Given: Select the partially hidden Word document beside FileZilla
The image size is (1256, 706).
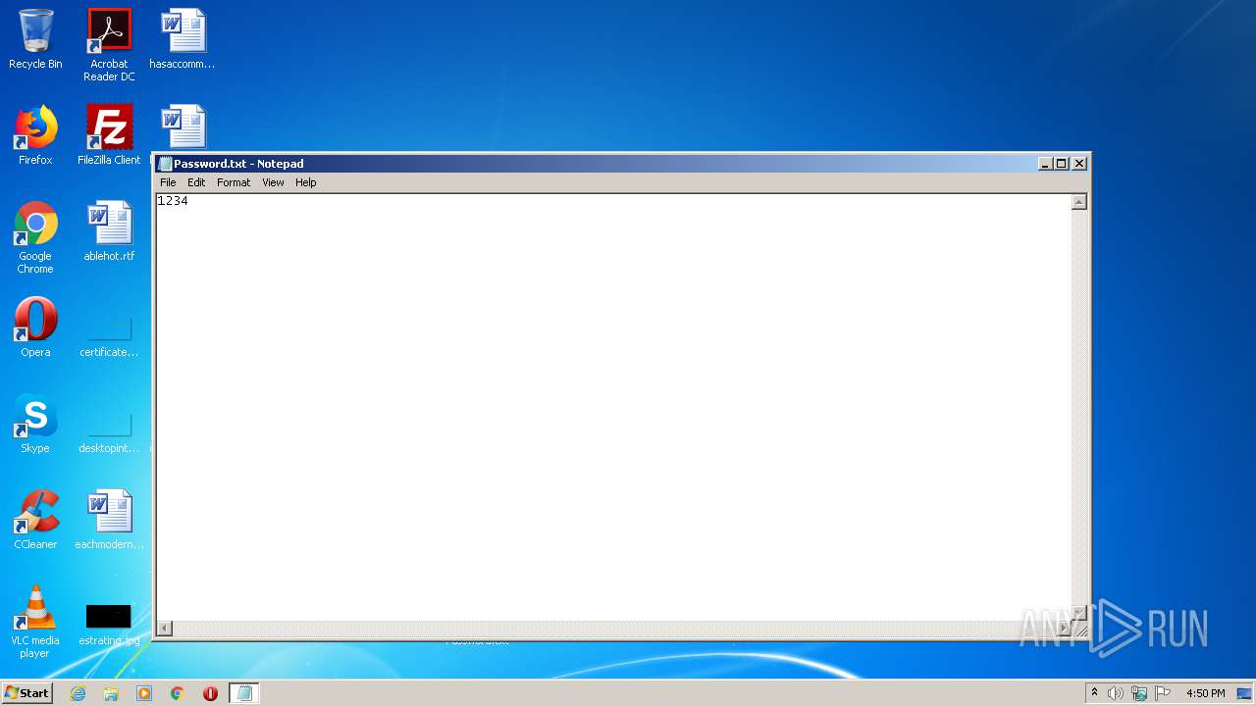Looking at the screenshot, I should click(x=183, y=127).
